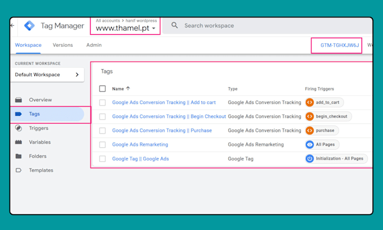Click the Folders icon in sidebar

pos(19,156)
